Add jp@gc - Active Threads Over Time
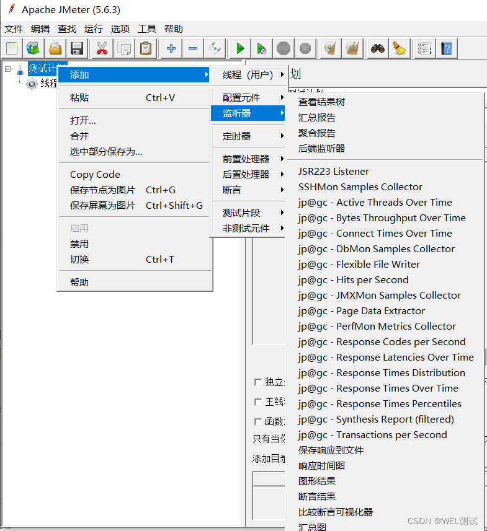The width and height of the screenshot is (487, 531). tap(385, 202)
